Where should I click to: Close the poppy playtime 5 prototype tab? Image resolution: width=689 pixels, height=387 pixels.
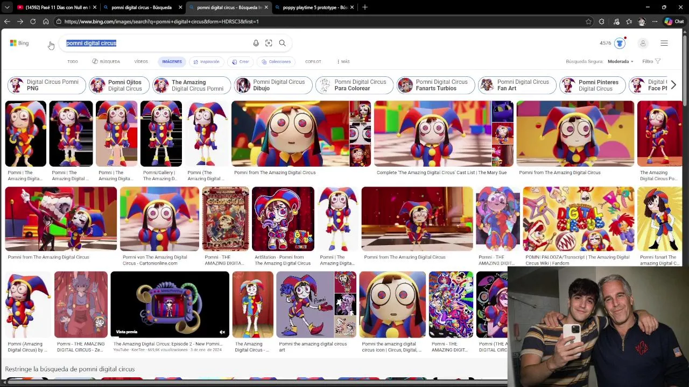351,8
